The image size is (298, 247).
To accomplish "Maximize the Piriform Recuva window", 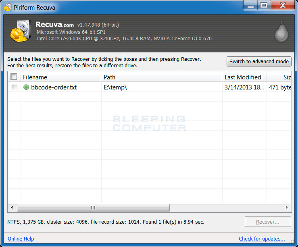I will [x=264, y=6].
